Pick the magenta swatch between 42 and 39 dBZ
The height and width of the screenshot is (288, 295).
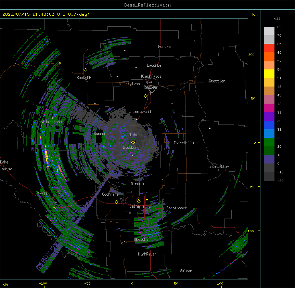tap(269, 108)
